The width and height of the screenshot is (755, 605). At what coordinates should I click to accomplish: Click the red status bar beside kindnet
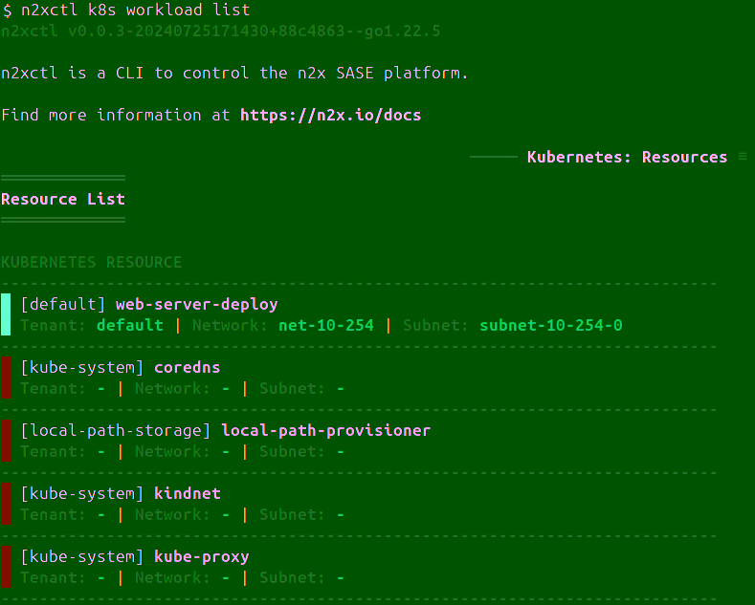point(6,504)
